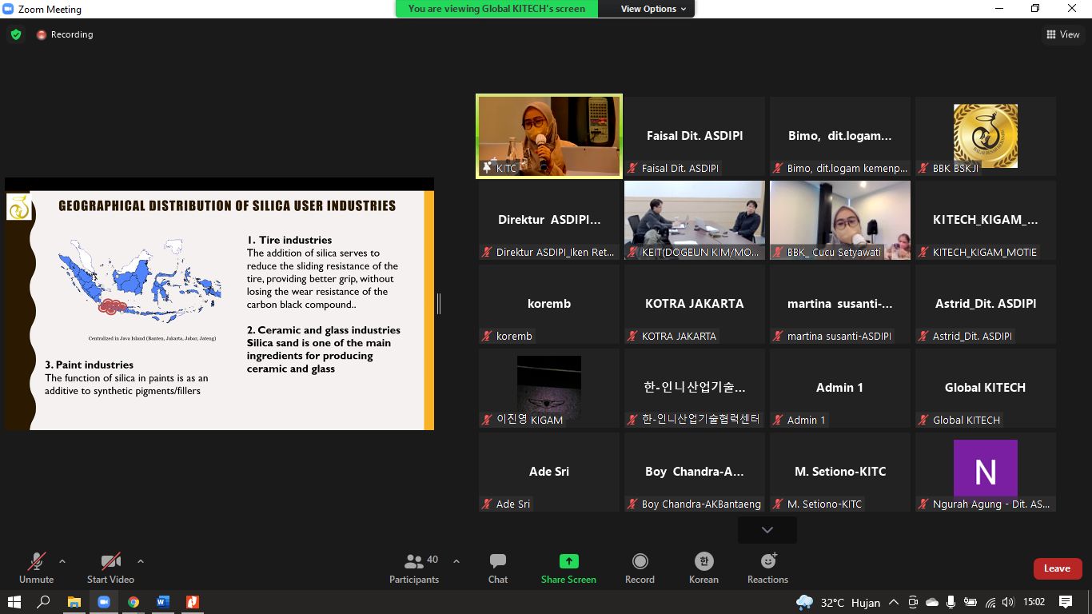Open the Windows notification center
Screen dimensions: 1092x614
(x=1066, y=602)
